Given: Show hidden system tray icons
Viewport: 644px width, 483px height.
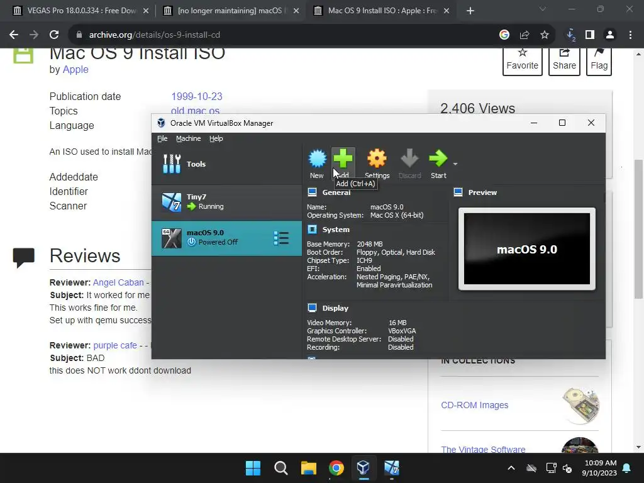Looking at the screenshot, I should 511,468.
